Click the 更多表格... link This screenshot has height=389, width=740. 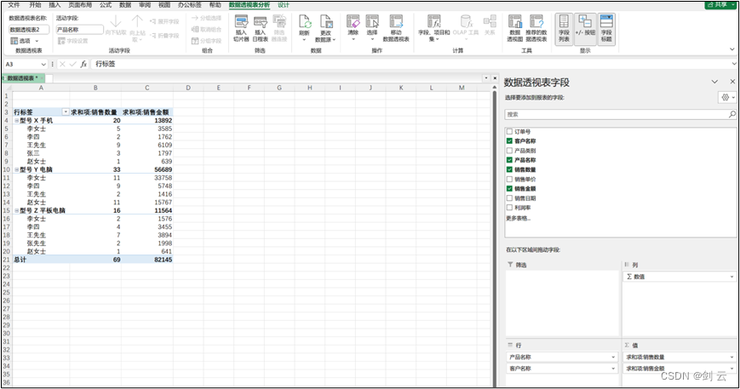click(x=519, y=218)
